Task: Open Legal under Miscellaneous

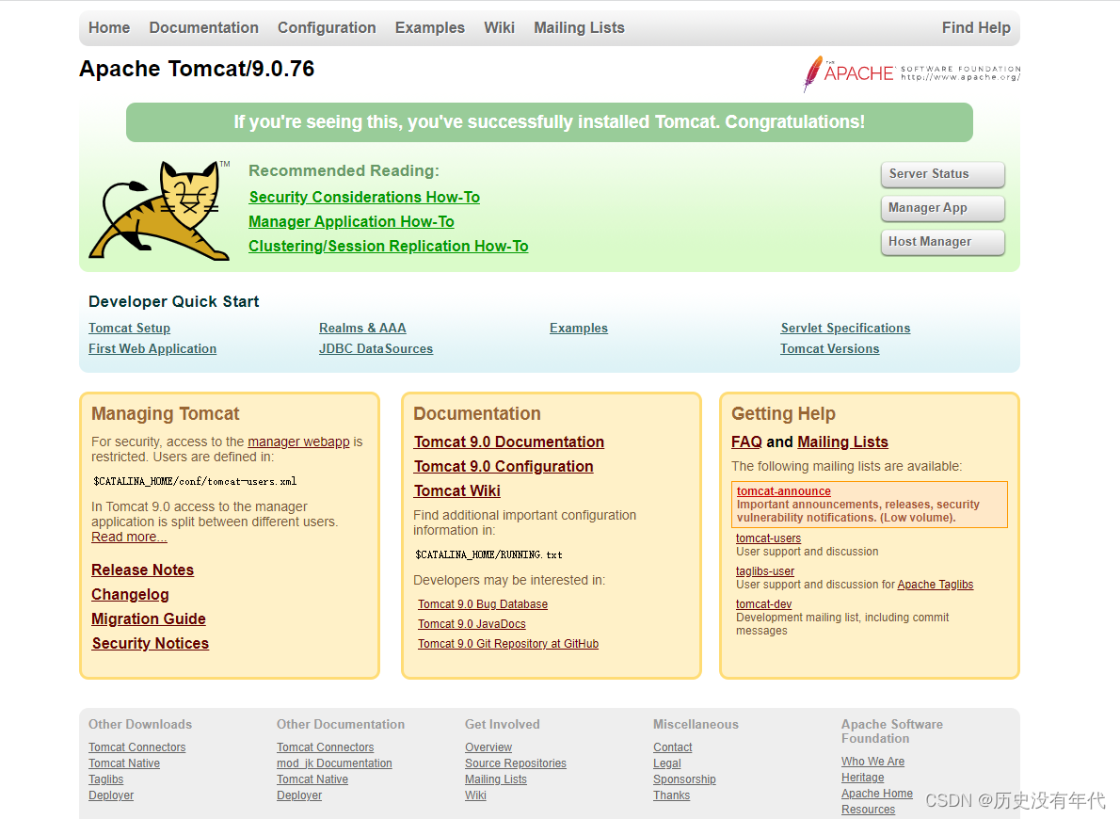Action: coord(667,764)
